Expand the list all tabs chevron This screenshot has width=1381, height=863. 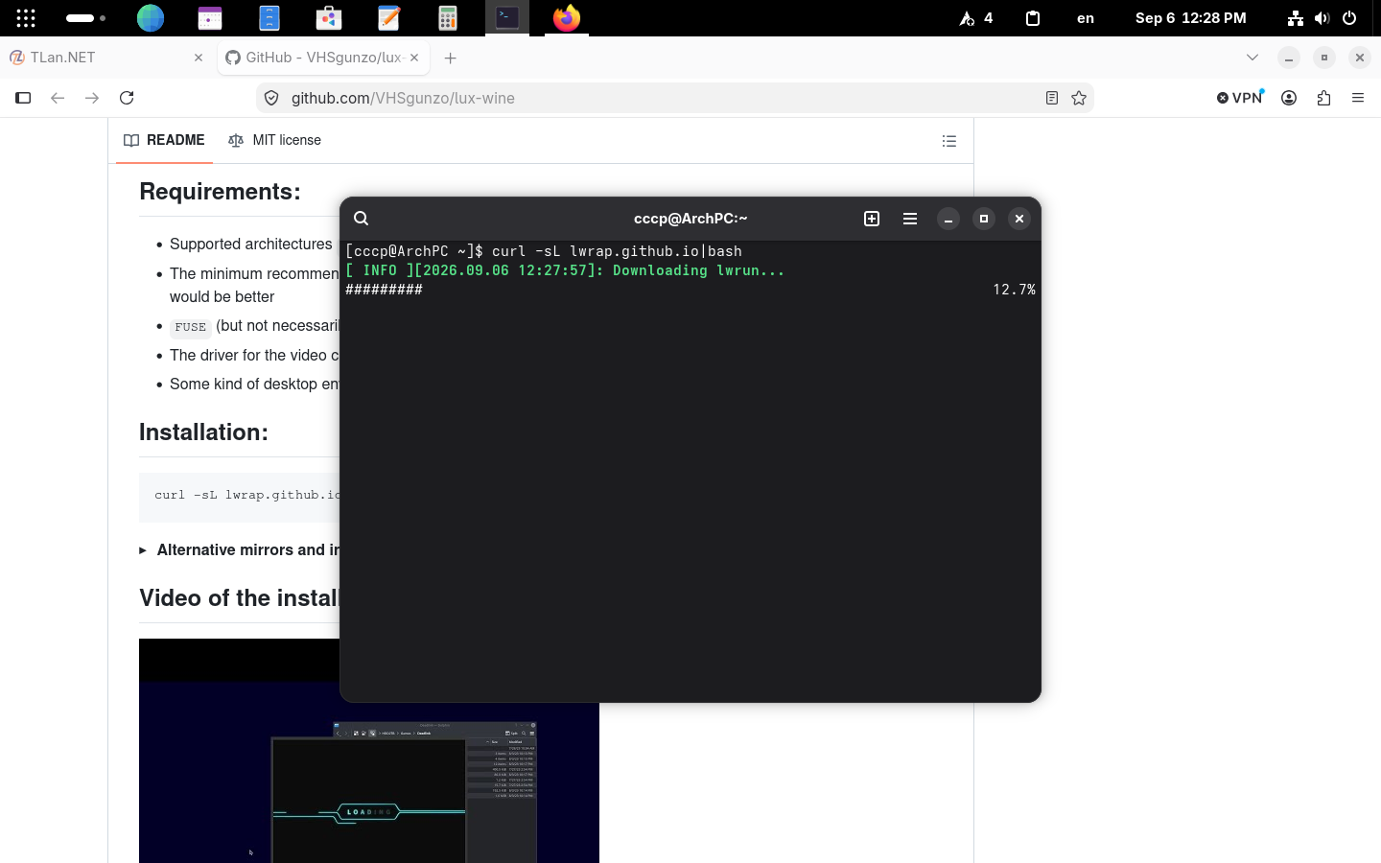tap(1252, 58)
